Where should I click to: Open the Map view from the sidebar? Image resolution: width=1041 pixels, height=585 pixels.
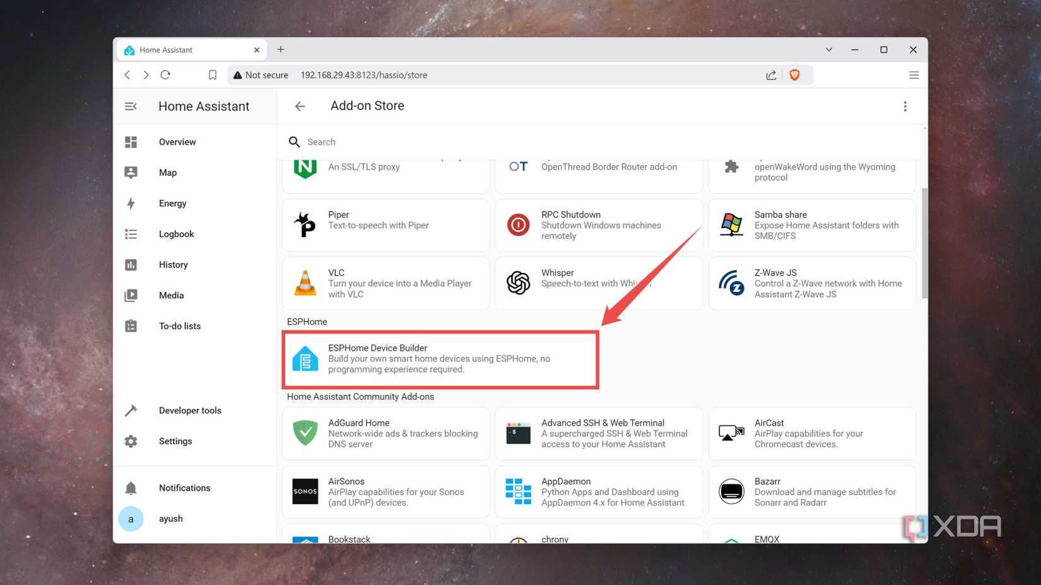pos(168,172)
